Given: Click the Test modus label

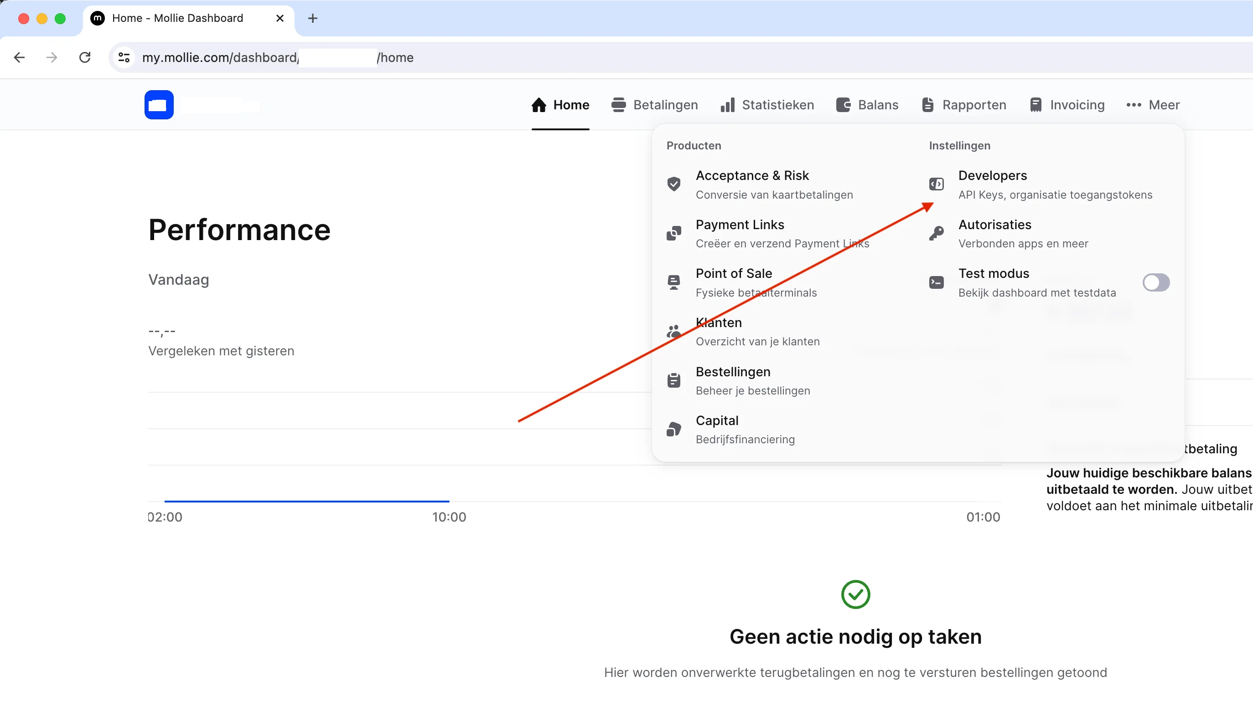Looking at the screenshot, I should click(994, 274).
